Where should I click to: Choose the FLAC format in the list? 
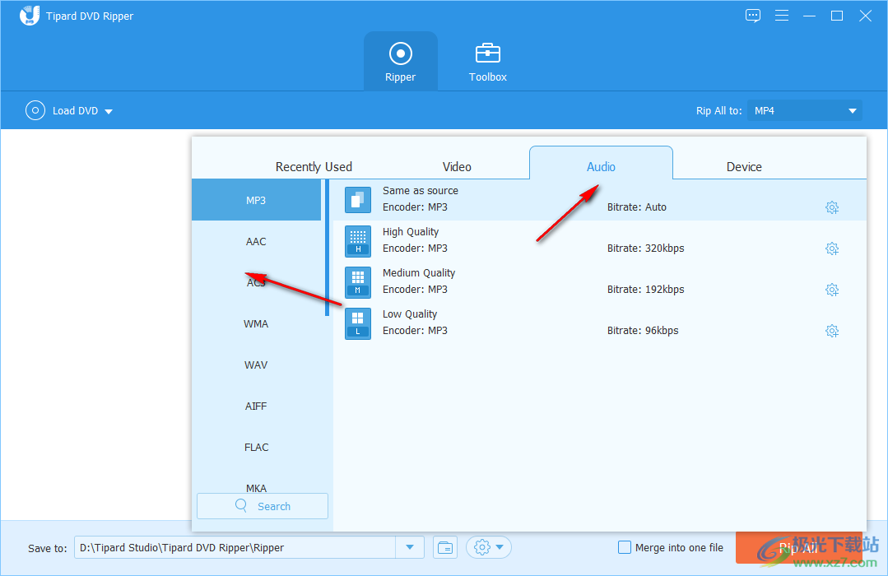point(256,447)
